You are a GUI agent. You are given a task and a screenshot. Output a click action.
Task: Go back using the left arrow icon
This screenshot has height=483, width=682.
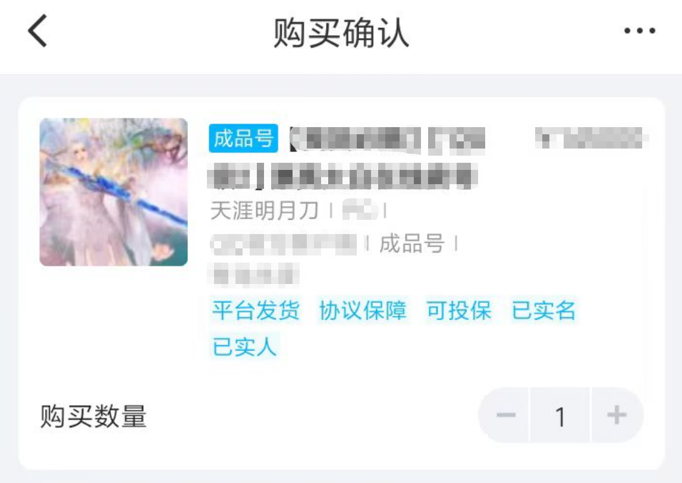[37, 30]
